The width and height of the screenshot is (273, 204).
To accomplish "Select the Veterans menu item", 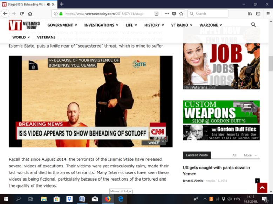I will (46, 37).
